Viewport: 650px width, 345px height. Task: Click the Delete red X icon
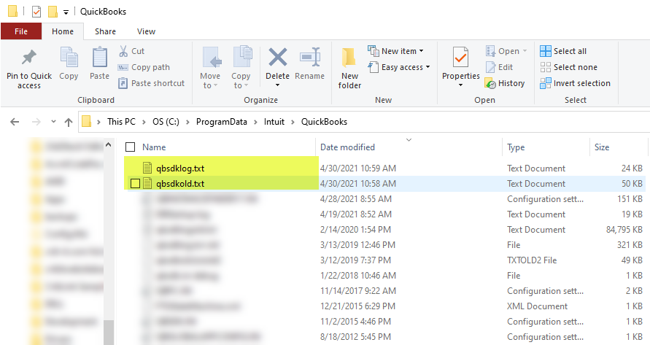(277, 58)
